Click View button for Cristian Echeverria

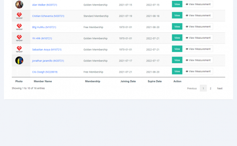177,15
